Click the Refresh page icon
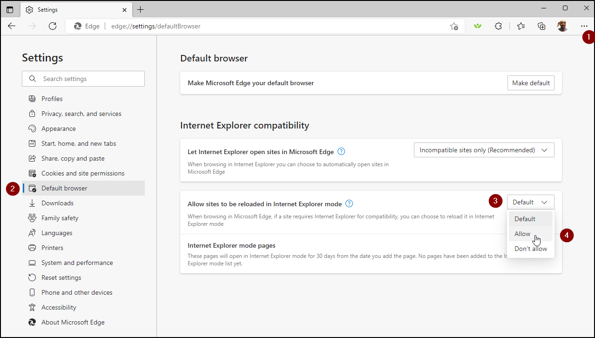 (53, 26)
